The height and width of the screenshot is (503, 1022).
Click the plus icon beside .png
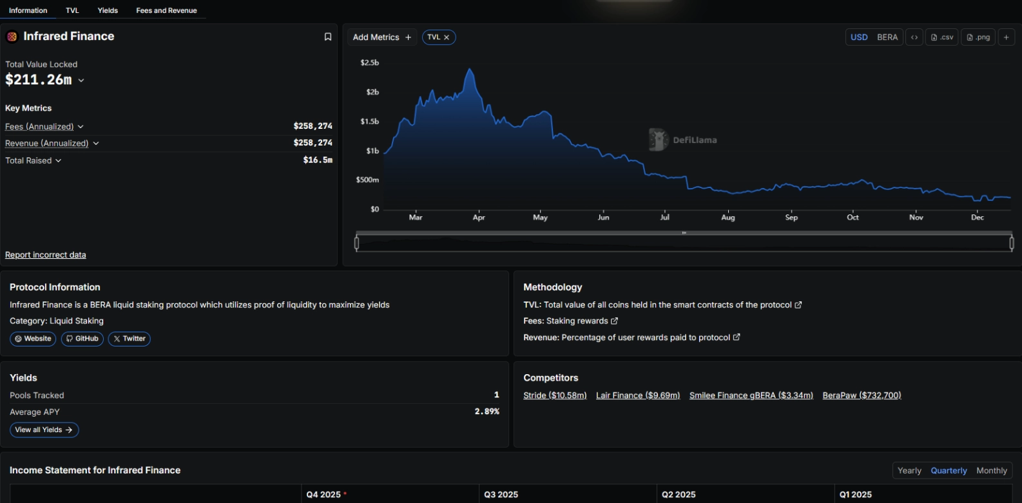(x=1006, y=37)
